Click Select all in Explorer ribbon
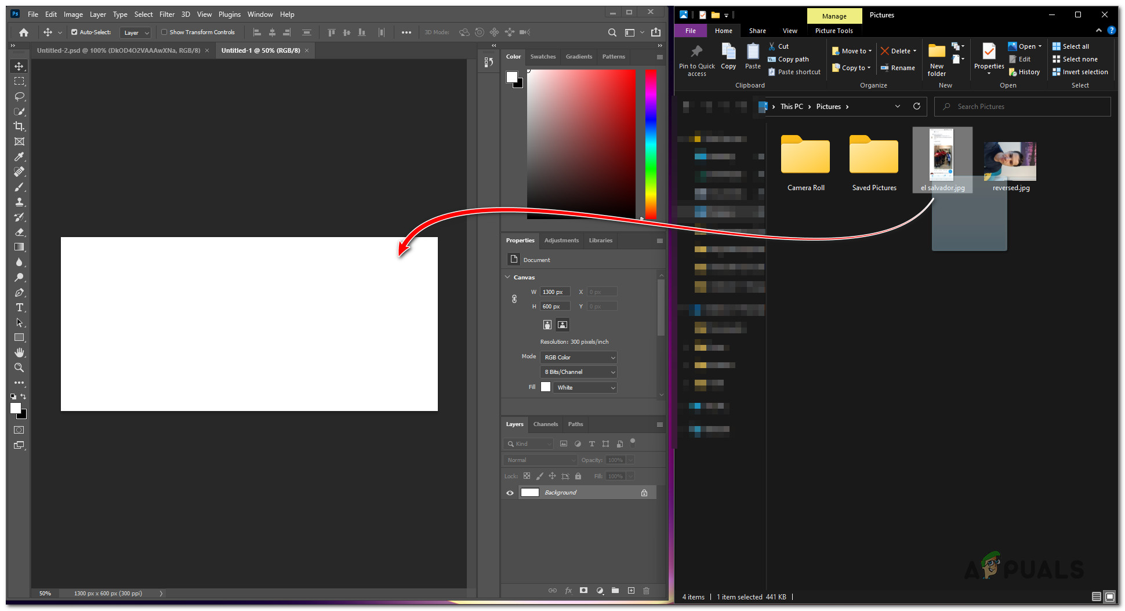The height and width of the screenshot is (611, 1125). click(1071, 46)
